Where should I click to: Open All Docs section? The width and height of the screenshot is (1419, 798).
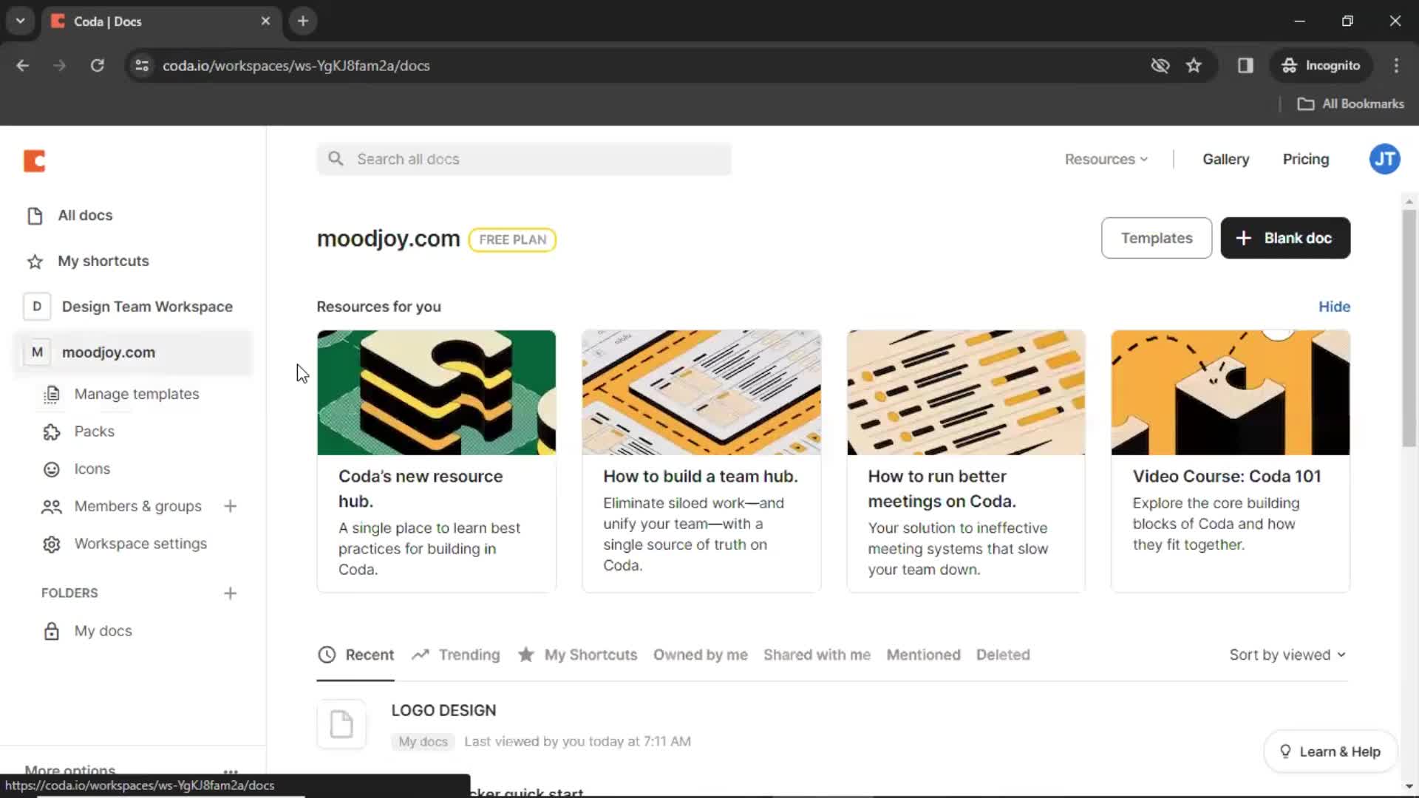85,215
